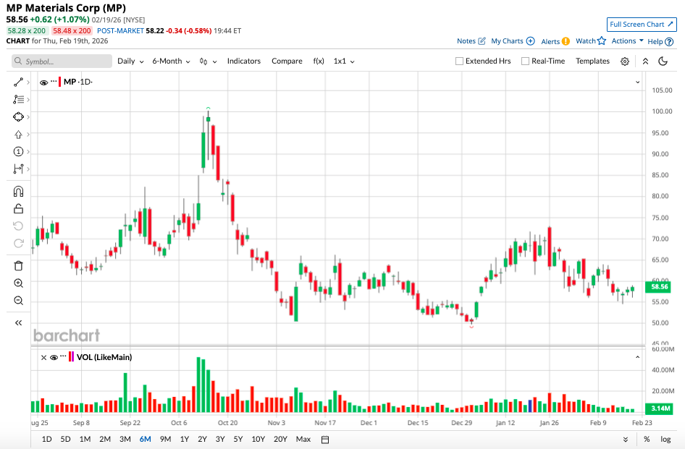Open the Compare menu
The width and height of the screenshot is (685, 449).
tap(287, 61)
